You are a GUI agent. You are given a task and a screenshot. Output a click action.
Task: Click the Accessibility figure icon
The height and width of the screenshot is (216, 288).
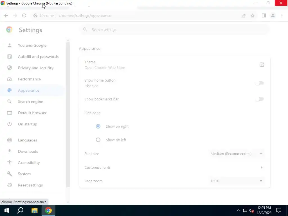[10, 163]
